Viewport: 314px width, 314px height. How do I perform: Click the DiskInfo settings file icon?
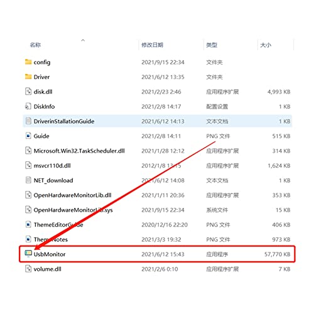pos(28,106)
